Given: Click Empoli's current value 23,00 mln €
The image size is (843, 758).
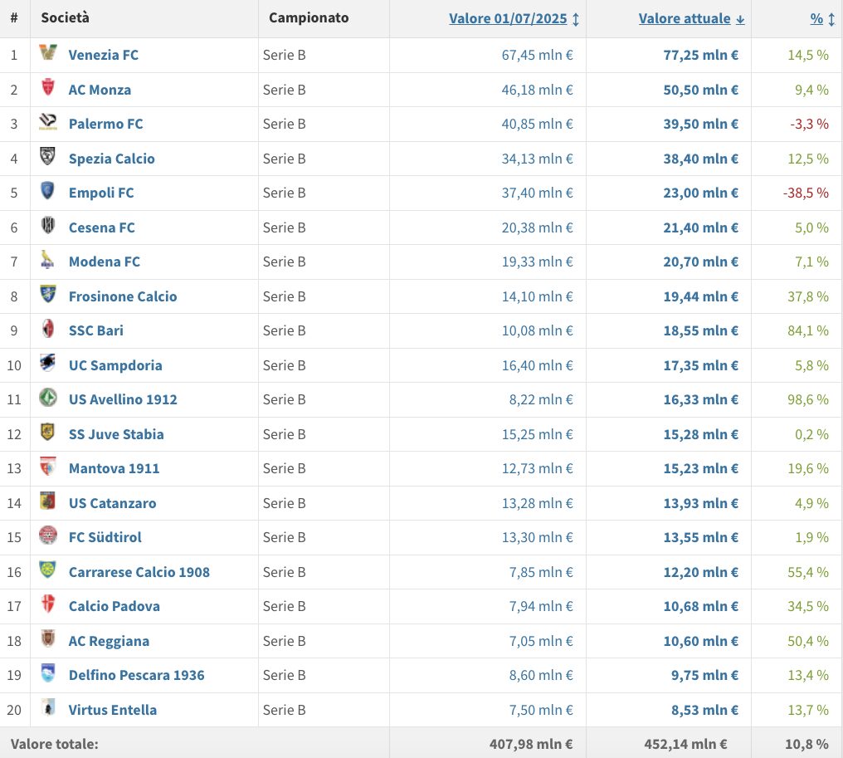Looking at the screenshot, I should (x=700, y=193).
